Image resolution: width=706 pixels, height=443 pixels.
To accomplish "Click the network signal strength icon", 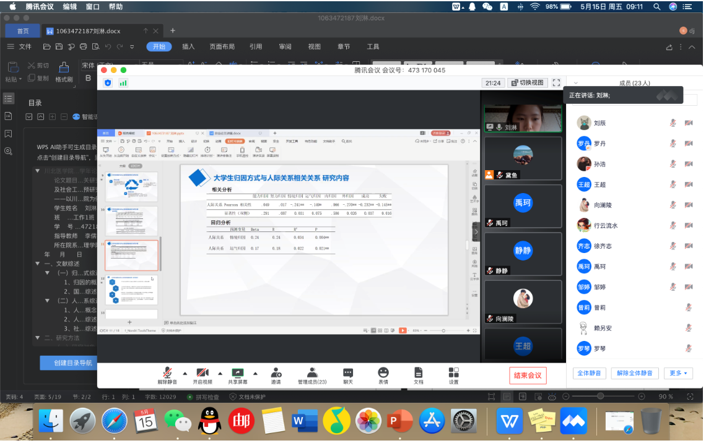I will (x=123, y=83).
